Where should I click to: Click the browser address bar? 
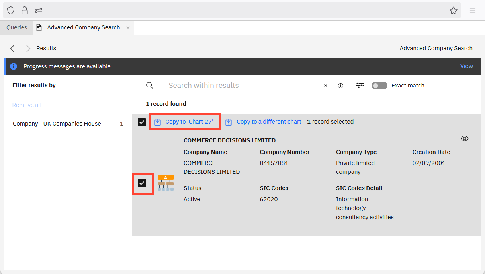tap(232, 10)
